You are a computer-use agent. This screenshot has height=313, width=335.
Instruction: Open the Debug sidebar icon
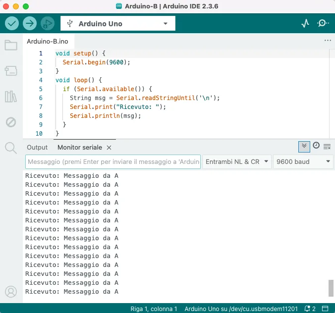coord(11,122)
